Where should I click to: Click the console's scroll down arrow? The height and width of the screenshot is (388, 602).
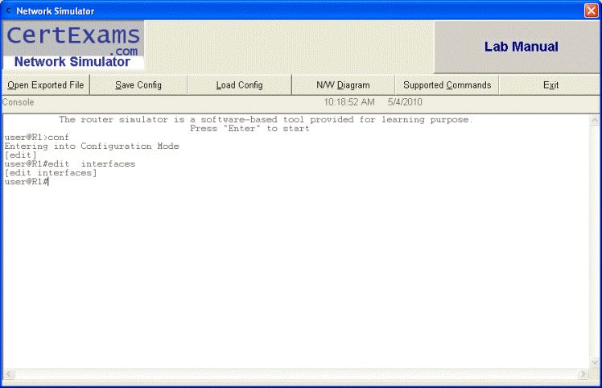click(595, 362)
